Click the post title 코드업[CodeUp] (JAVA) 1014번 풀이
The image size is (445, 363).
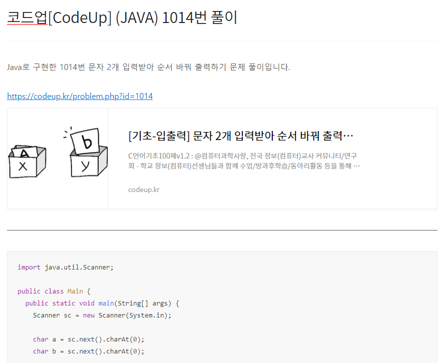click(122, 17)
